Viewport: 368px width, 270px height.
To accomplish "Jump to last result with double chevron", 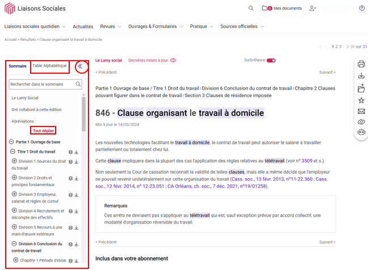I will click(x=353, y=47).
